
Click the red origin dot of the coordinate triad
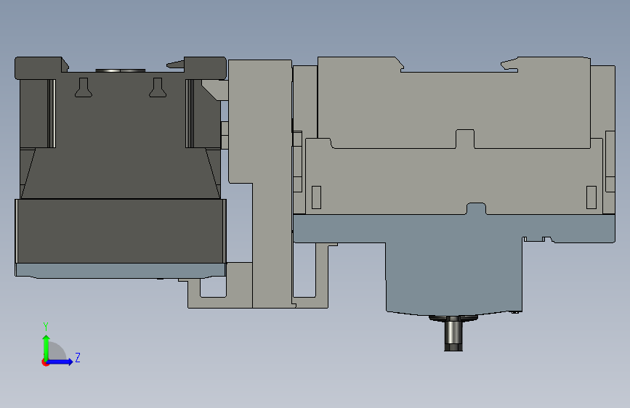pyautogui.click(x=45, y=362)
